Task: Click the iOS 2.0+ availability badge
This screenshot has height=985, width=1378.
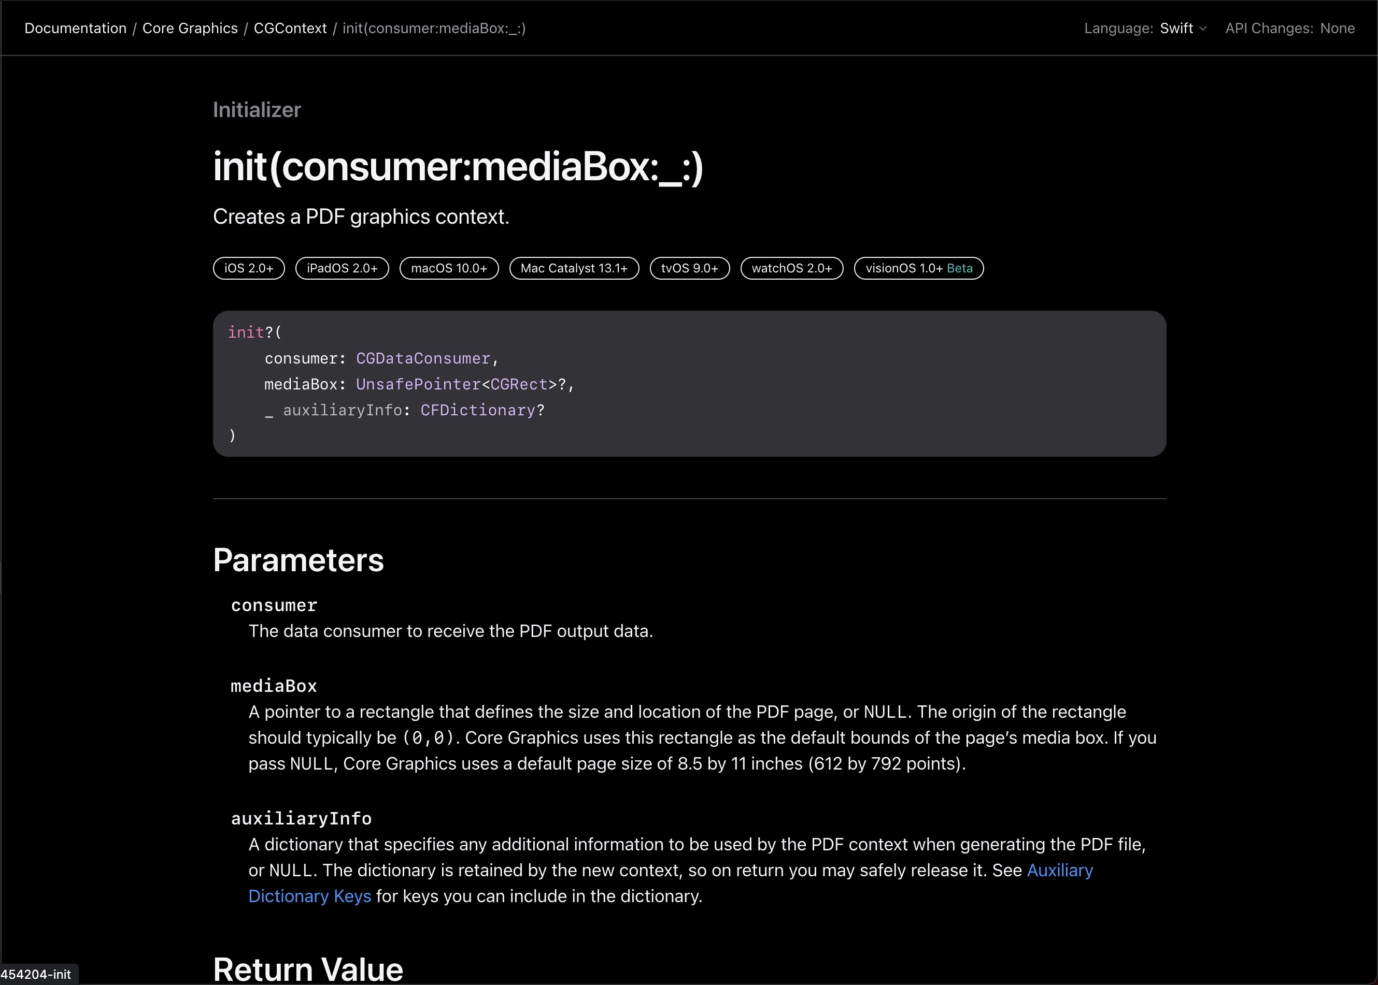Action: tap(249, 268)
